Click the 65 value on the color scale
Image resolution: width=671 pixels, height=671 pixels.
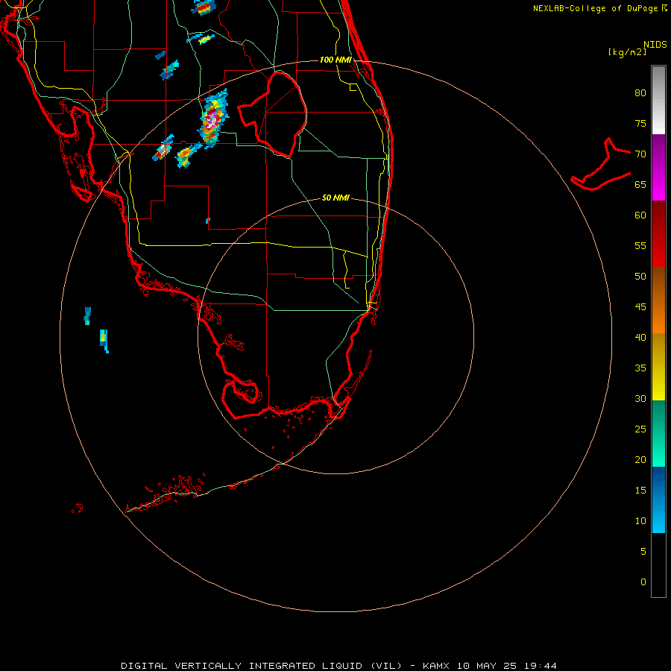click(640, 185)
